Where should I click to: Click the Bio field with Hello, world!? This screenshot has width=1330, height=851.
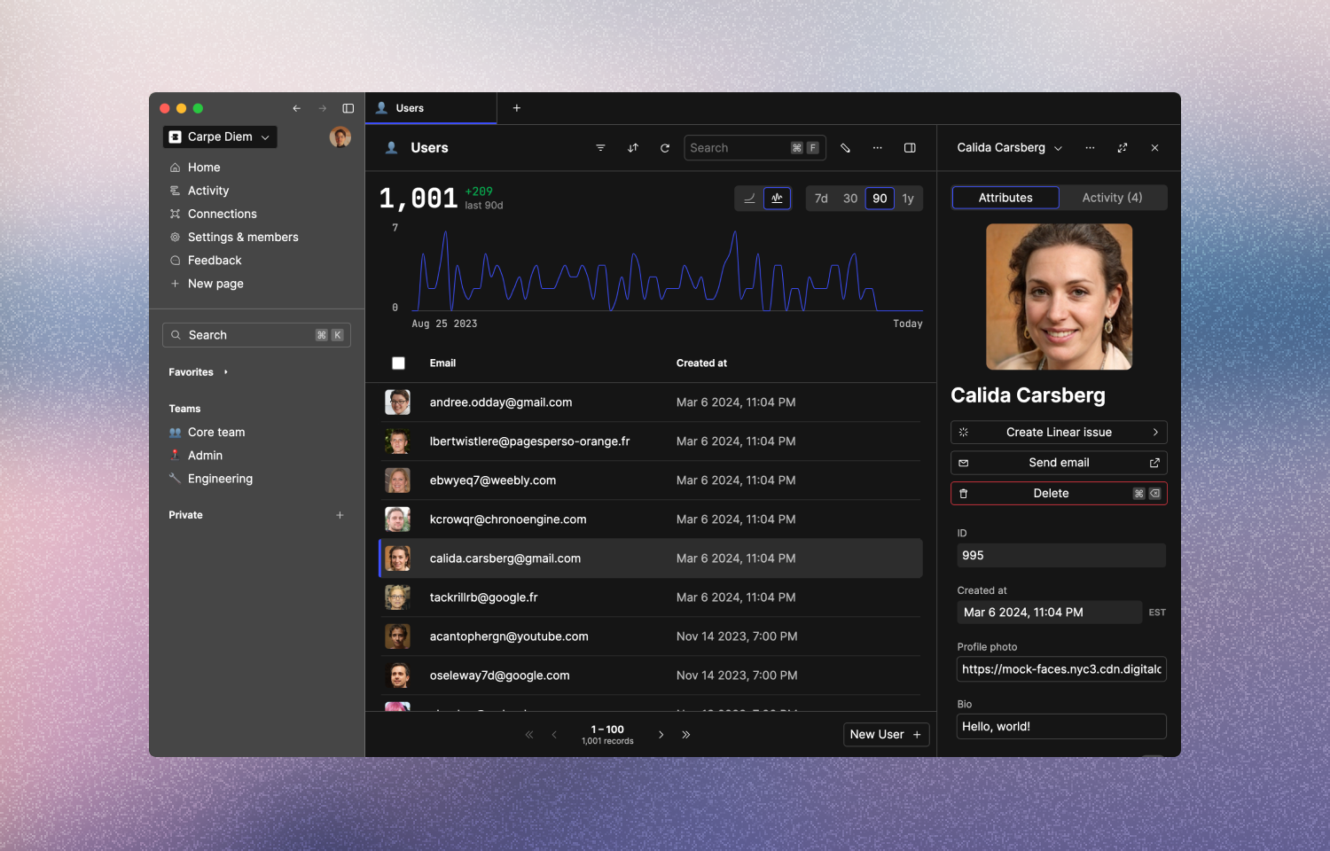1061,727
